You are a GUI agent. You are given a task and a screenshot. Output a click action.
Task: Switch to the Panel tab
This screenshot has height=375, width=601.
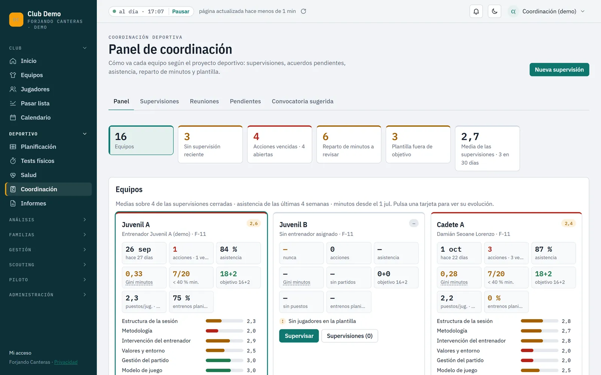pyautogui.click(x=121, y=101)
